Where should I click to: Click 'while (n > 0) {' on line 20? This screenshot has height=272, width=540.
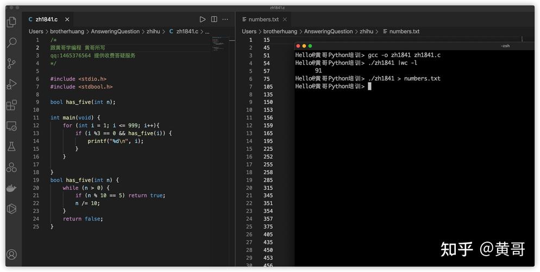(86, 188)
